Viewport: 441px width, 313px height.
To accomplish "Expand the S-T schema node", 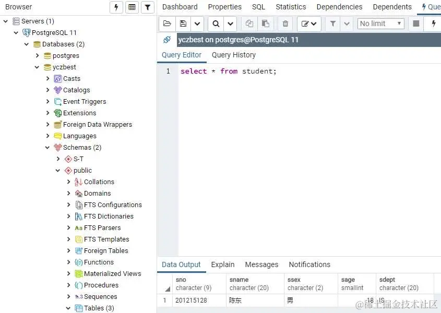I will click(58, 159).
